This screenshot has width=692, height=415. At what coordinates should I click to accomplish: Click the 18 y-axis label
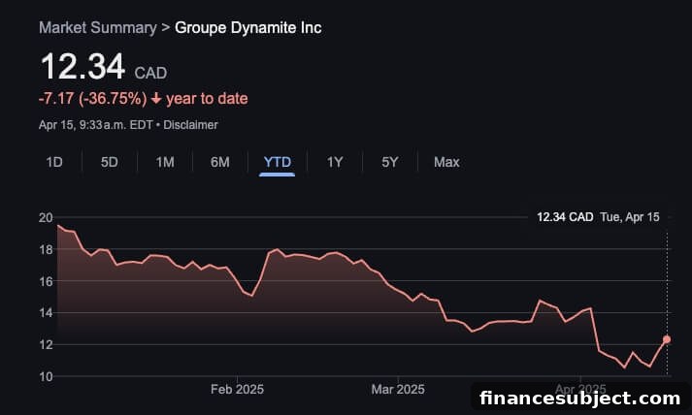[46, 249]
